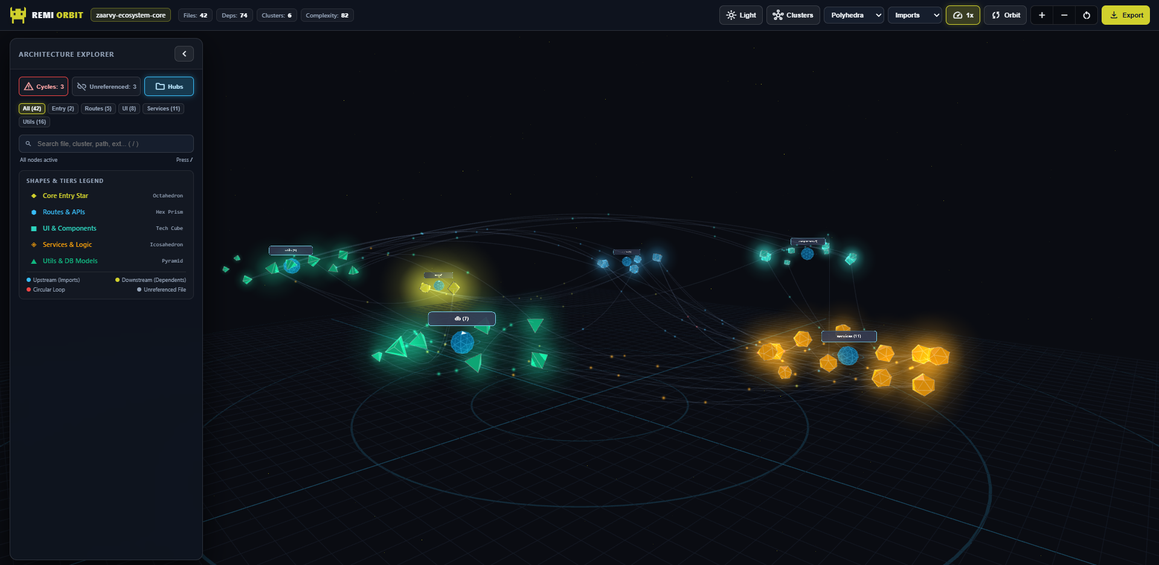Screen dimensions: 1159x565
Task: Show circular Cycles: 3 filter
Action: pos(43,86)
